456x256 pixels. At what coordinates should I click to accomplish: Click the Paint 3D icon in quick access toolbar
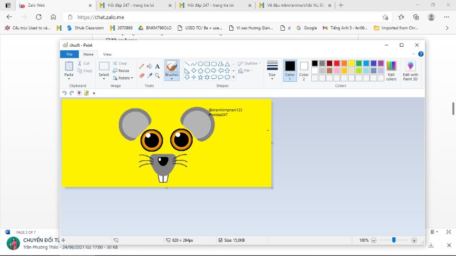click(x=79, y=93)
